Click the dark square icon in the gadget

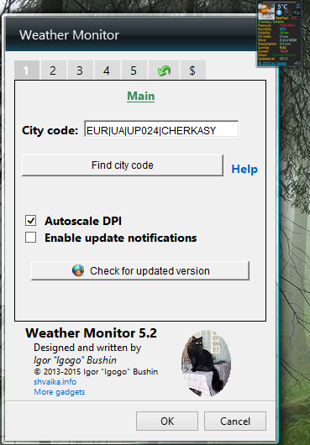(x=288, y=13)
